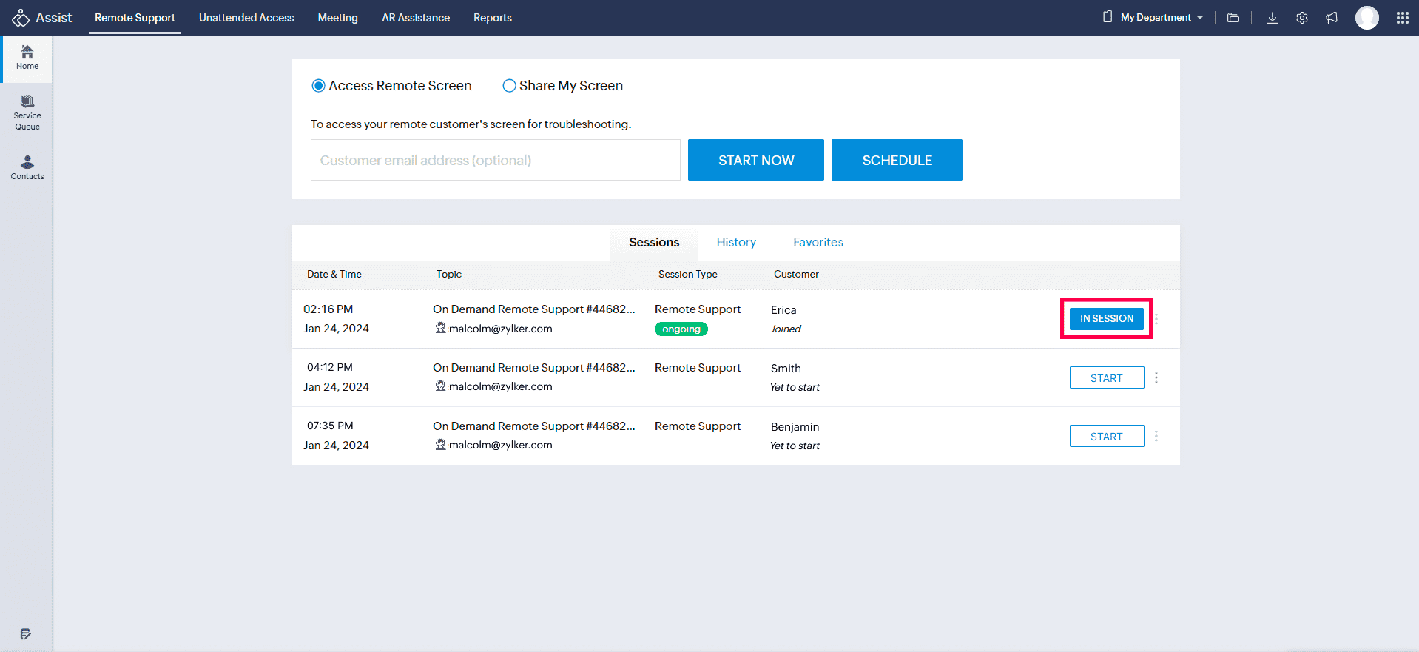Open the folder icon in top bar
This screenshot has height=652, width=1419.
(1233, 18)
